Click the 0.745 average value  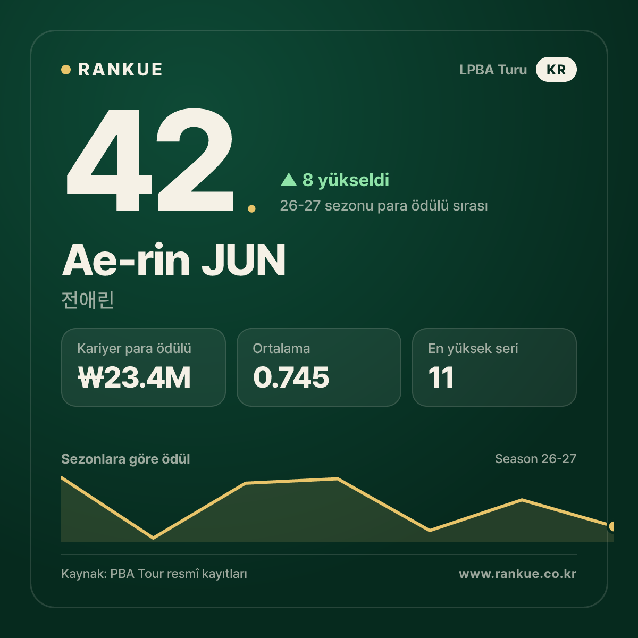click(x=291, y=377)
